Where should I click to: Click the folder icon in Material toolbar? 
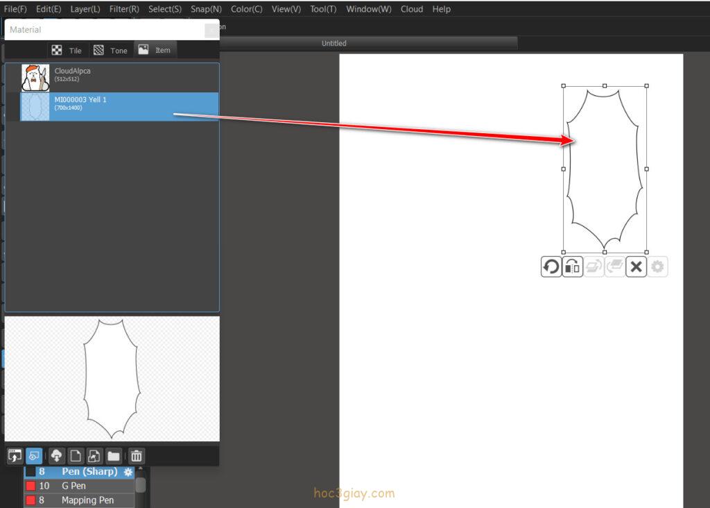(x=113, y=456)
